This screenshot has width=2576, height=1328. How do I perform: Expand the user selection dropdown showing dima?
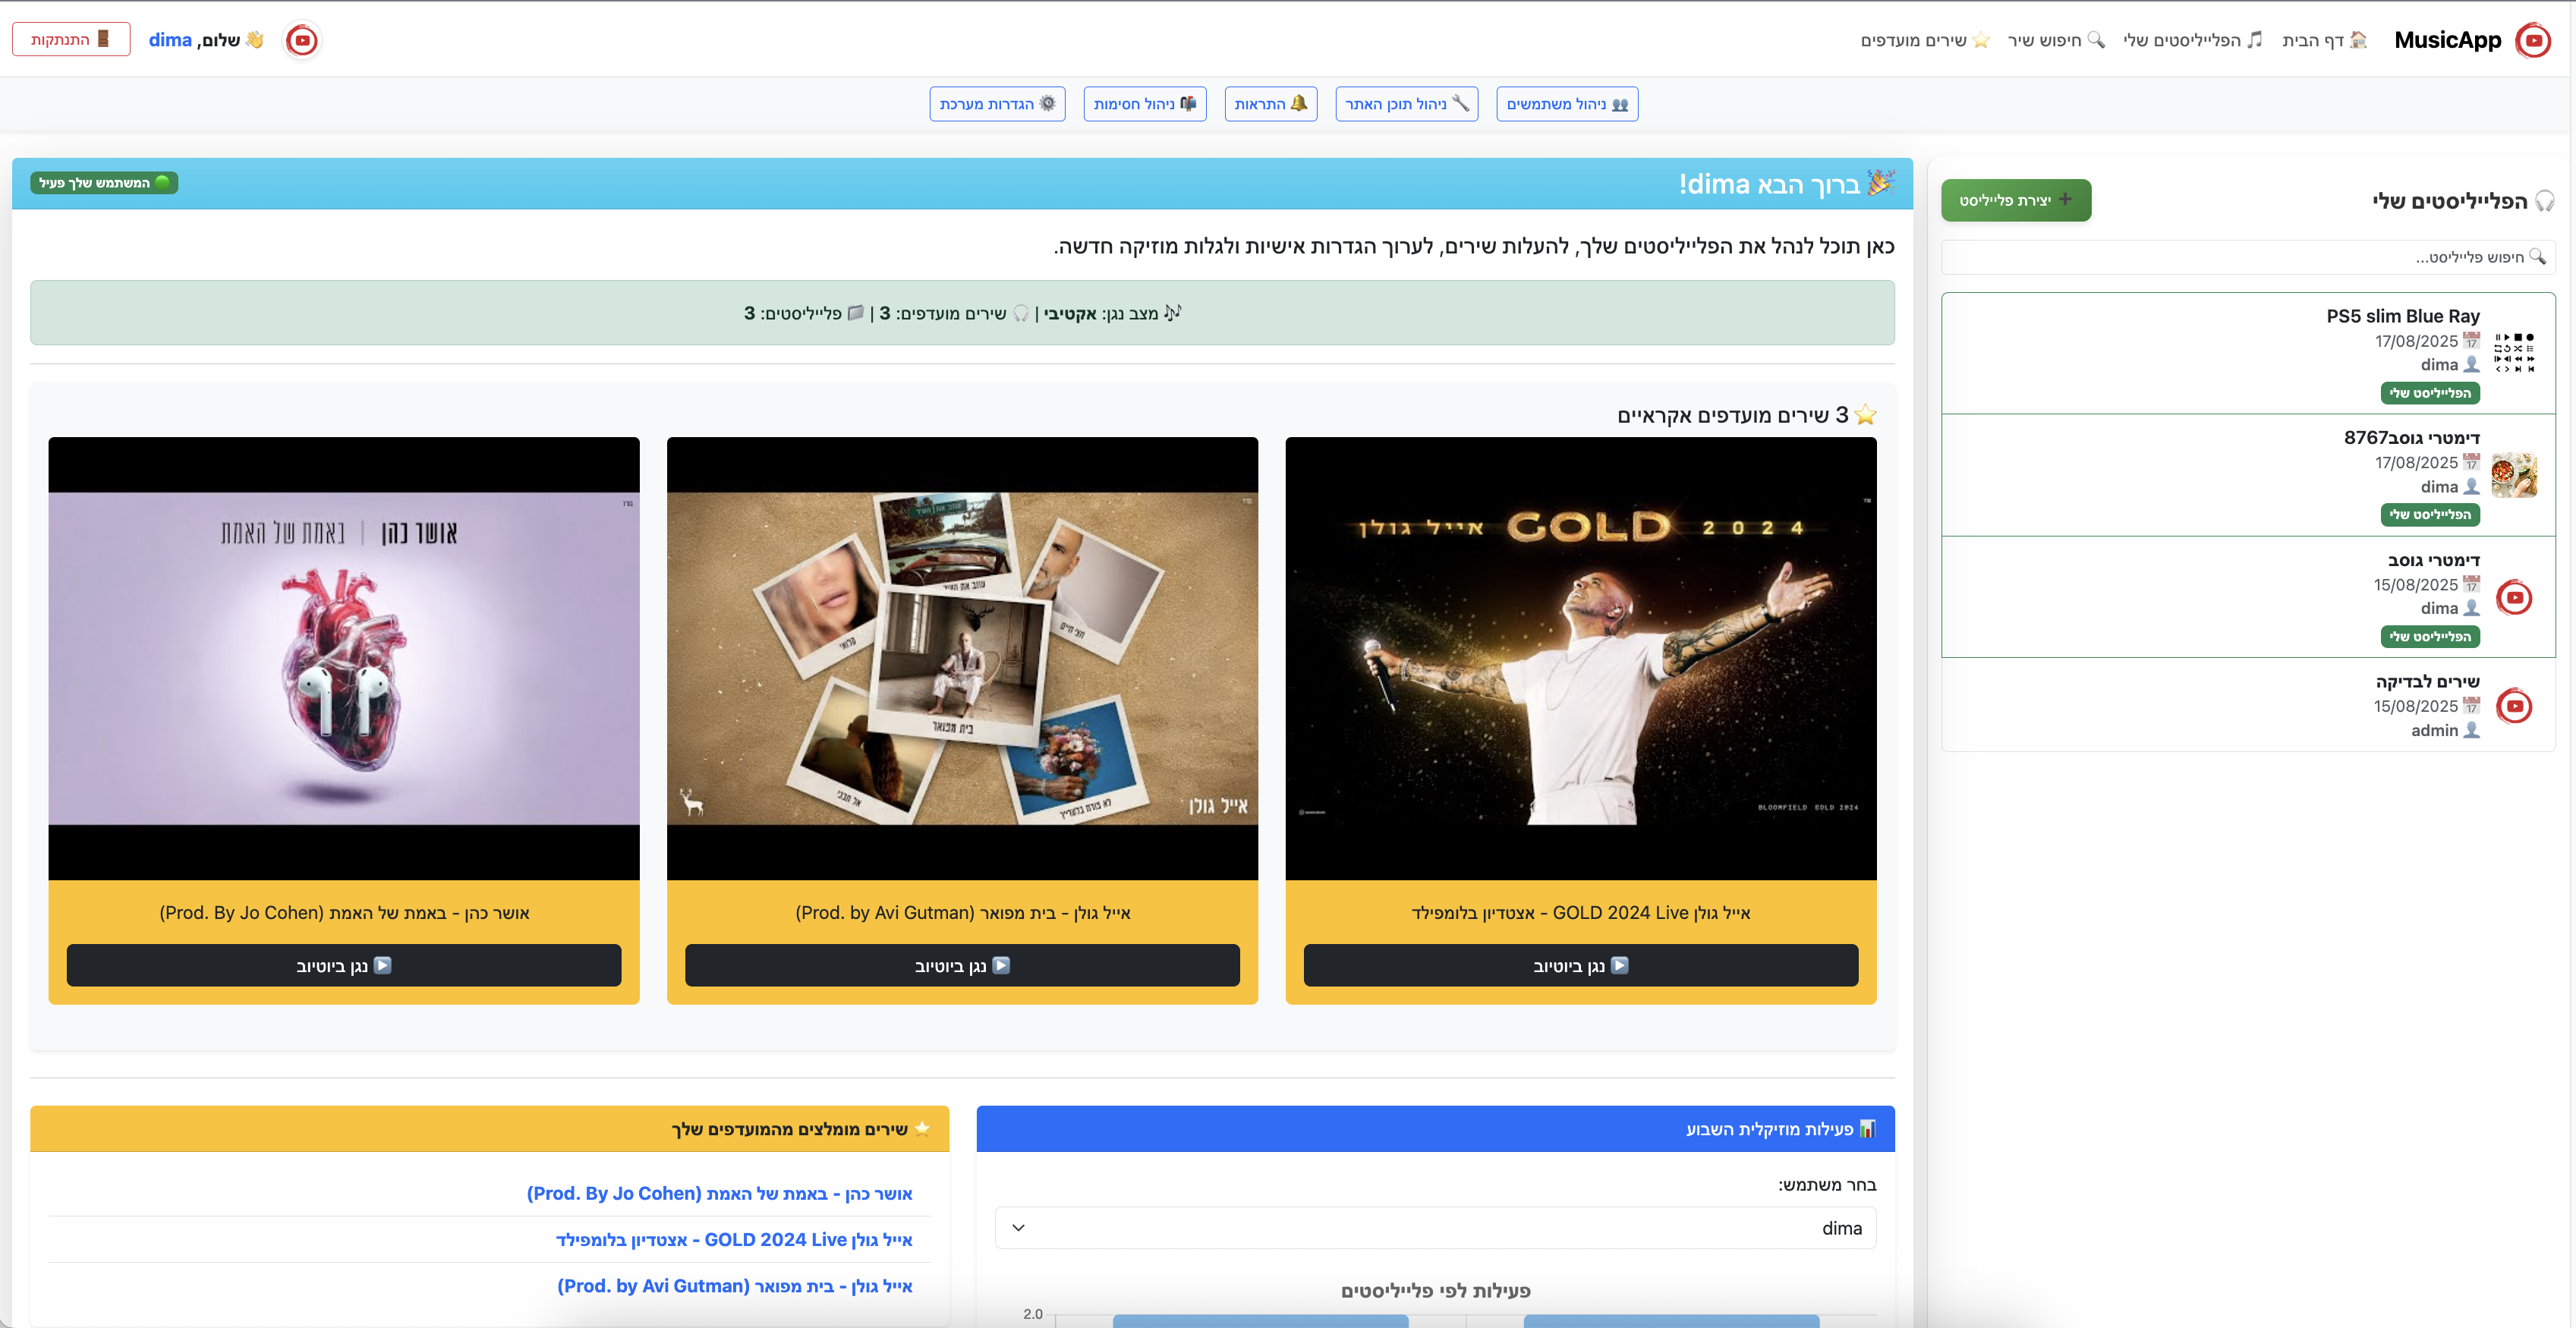click(x=1435, y=1228)
